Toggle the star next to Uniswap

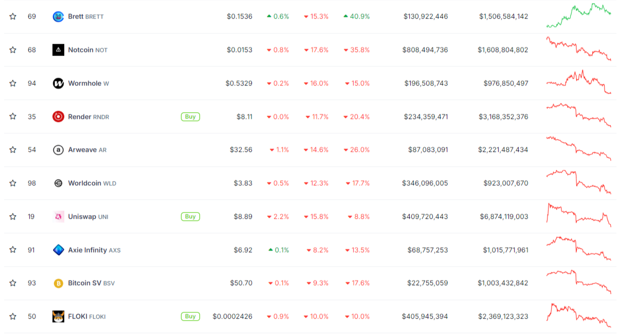click(12, 216)
